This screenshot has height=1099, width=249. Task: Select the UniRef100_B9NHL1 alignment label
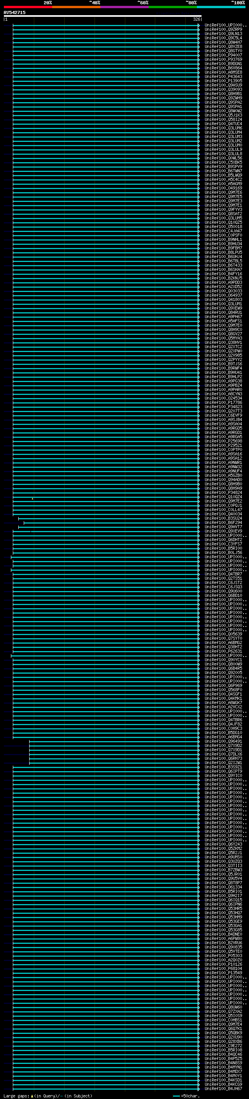(x=223, y=240)
